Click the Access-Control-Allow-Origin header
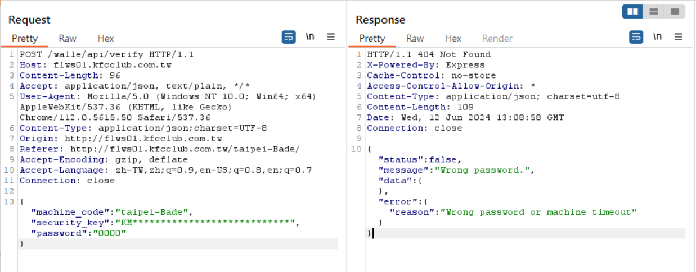Viewport: 696px width, 272px height. click(451, 86)
